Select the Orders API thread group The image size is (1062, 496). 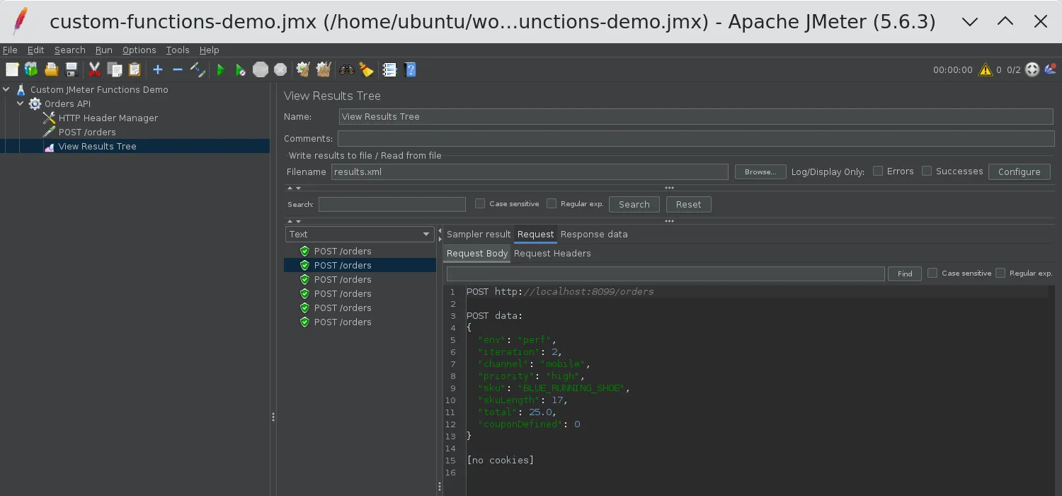[68, 103]
